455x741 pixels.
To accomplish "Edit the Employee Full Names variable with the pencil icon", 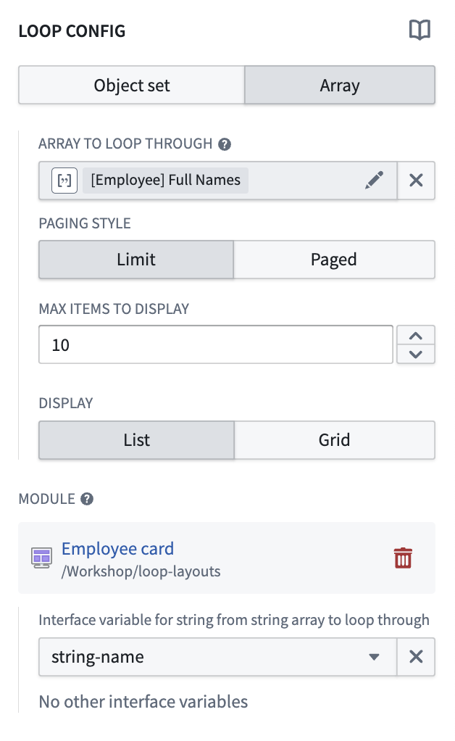I will 375,180.
